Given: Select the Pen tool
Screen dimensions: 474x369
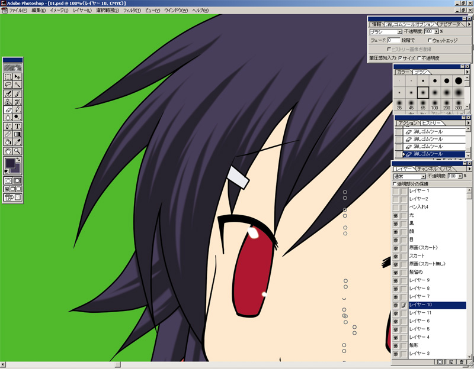Looking at the screenshot, I should click(8, 127).
